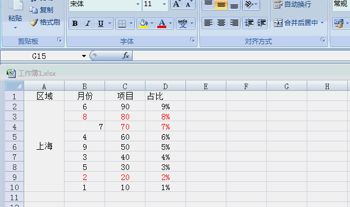Image resolution: width=350 pixels, height=207 pixels.
Task: Select column G header
Action: (x=287, y=86)
